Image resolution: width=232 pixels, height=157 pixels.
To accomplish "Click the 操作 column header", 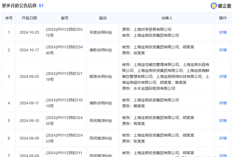I will [x=223, y=18].
